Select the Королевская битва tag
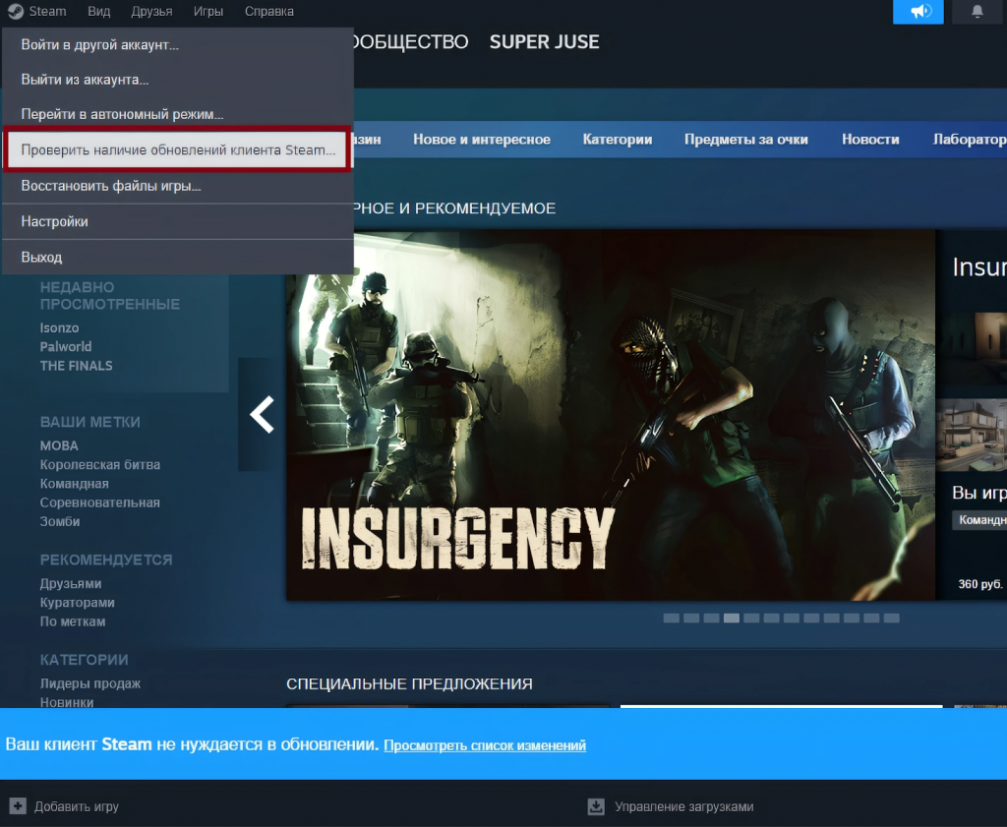 [x=99, y=464]
